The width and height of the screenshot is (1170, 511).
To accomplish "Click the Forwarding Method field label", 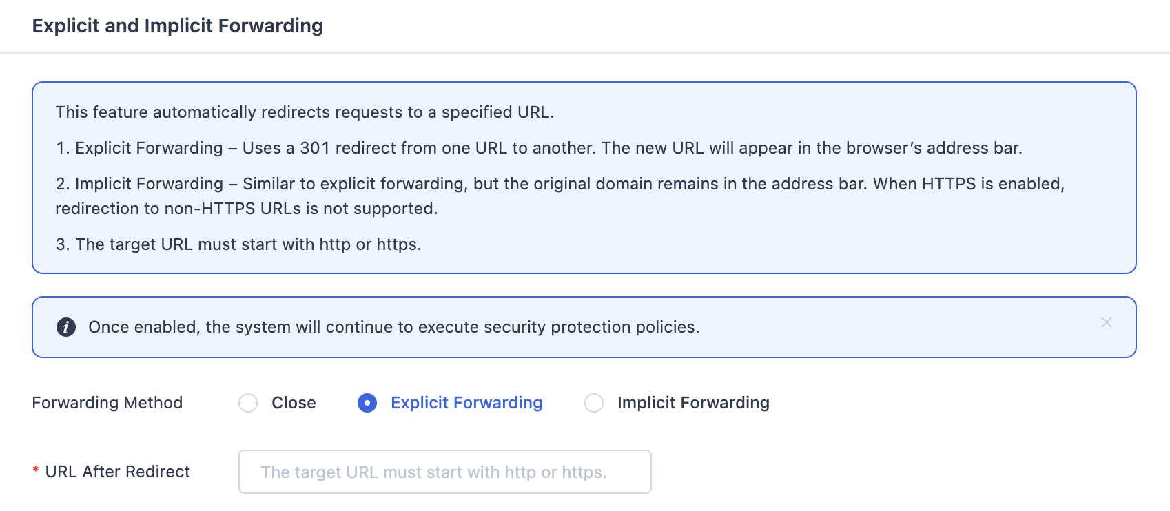I will (x=107, y=403).
